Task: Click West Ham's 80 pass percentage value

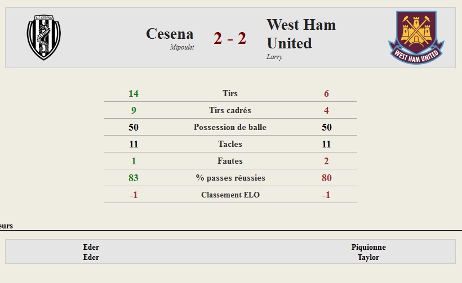Action: click(326, 178)
